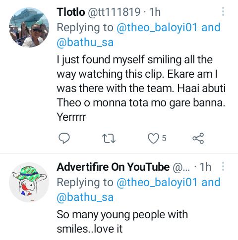This screenshot has height=240, width=238.
Task: Open the tweet text starting 'I just found myself'
Action: [x=141, y=88]
